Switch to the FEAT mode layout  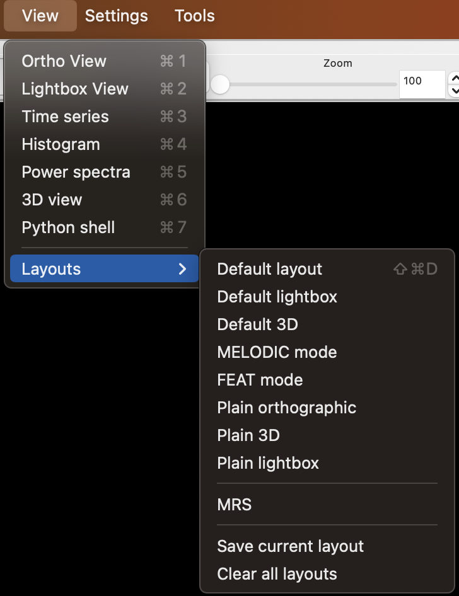[x=260, y=379]
